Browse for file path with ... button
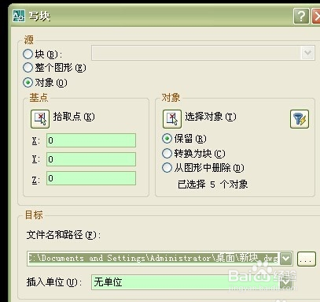The width and height of the screenshot is (320, 302). click(x=307, y=259)
